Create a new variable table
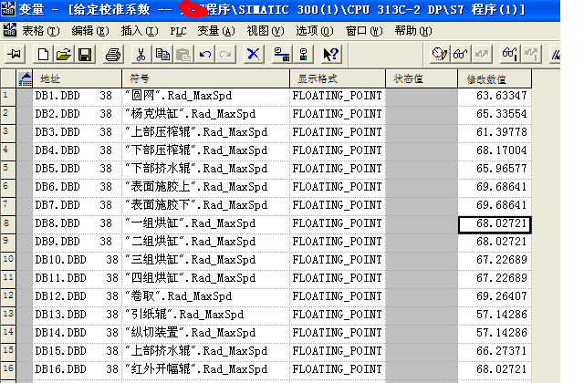Image resolution: width=584 pixels, height=383 pixels. (43, 55)
